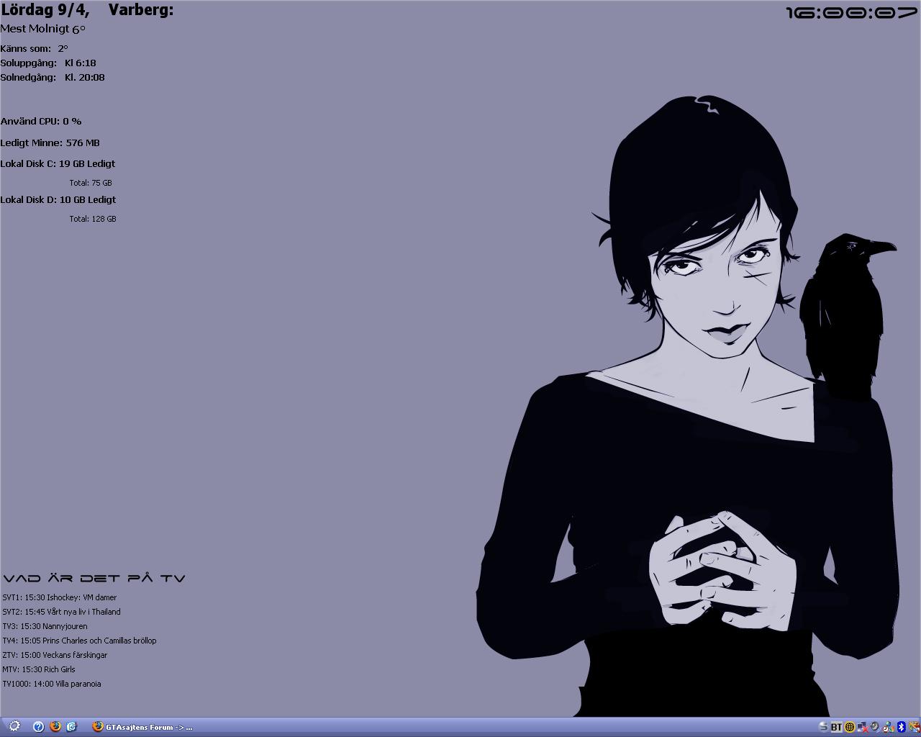Click the Känns som: 2° line
921x737 pixels.
point(34,48)
